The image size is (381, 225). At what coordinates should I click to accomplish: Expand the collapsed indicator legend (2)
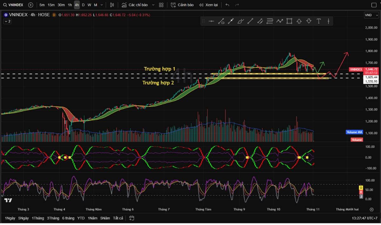click(x=7, y=21)
